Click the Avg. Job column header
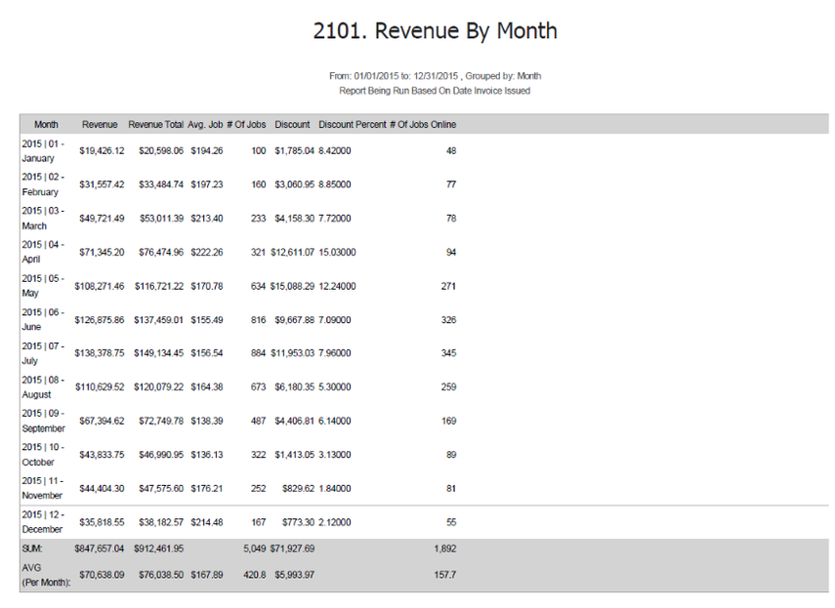This screenshot has height=608, width=835. click(205, 125)
